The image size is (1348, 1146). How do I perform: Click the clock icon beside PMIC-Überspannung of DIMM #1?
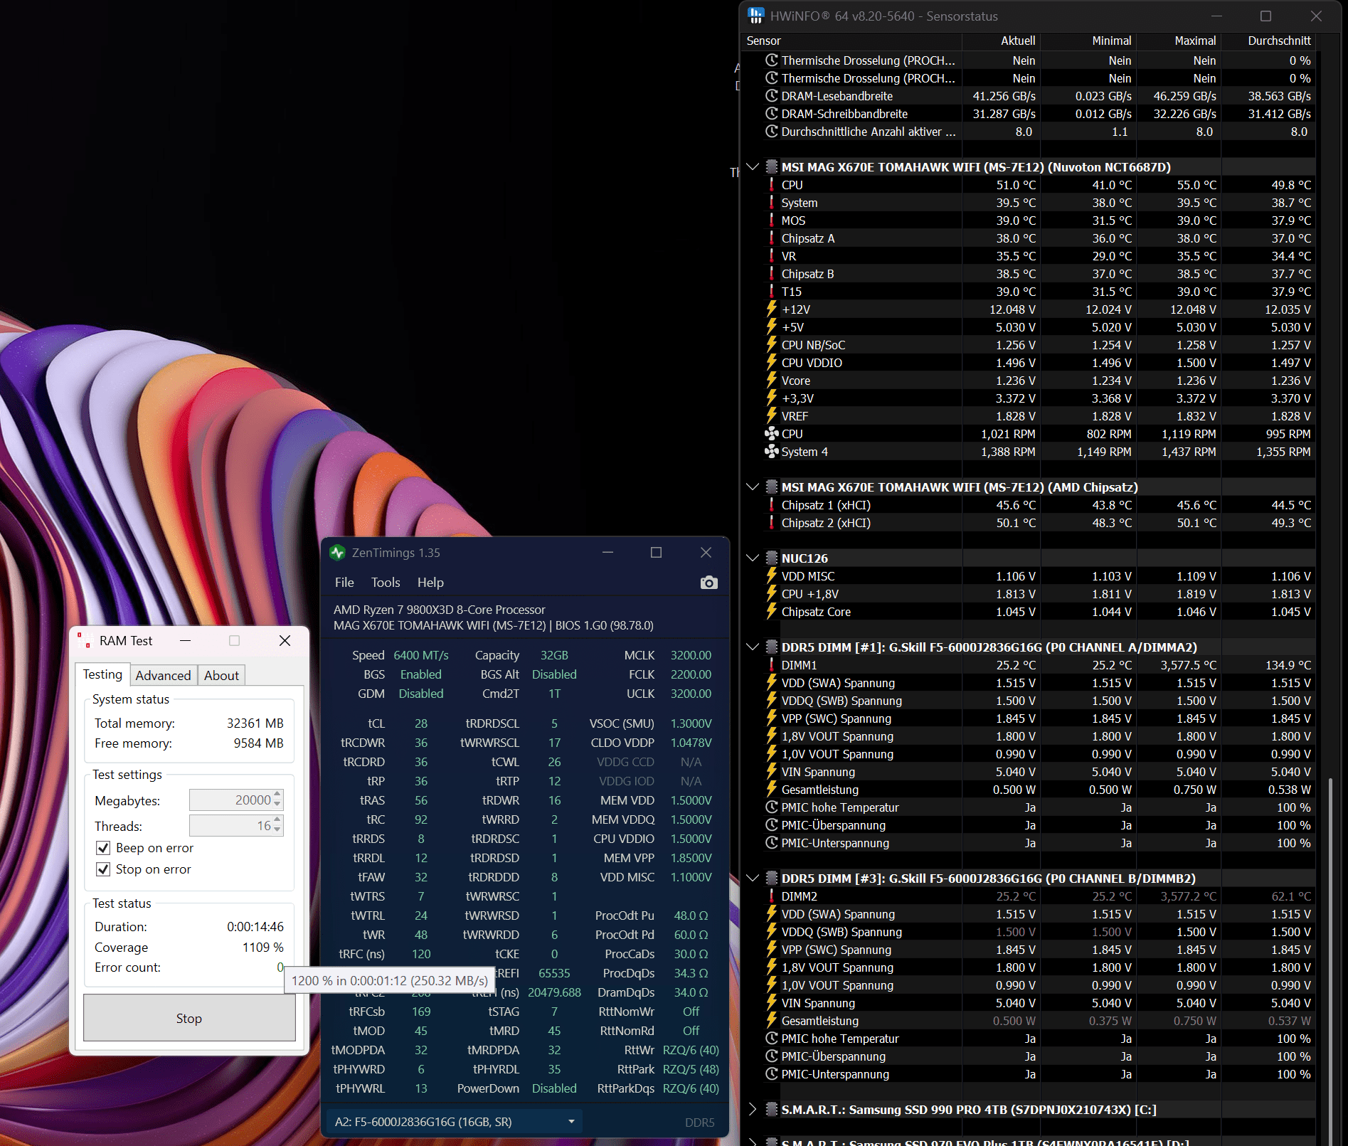(772, 825)
